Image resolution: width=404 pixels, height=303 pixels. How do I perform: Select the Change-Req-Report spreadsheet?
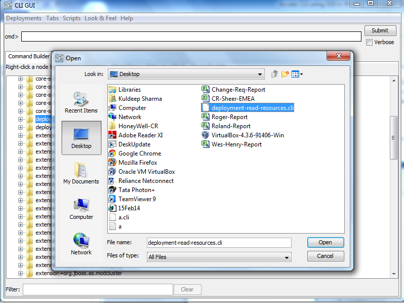click(233, 90)
